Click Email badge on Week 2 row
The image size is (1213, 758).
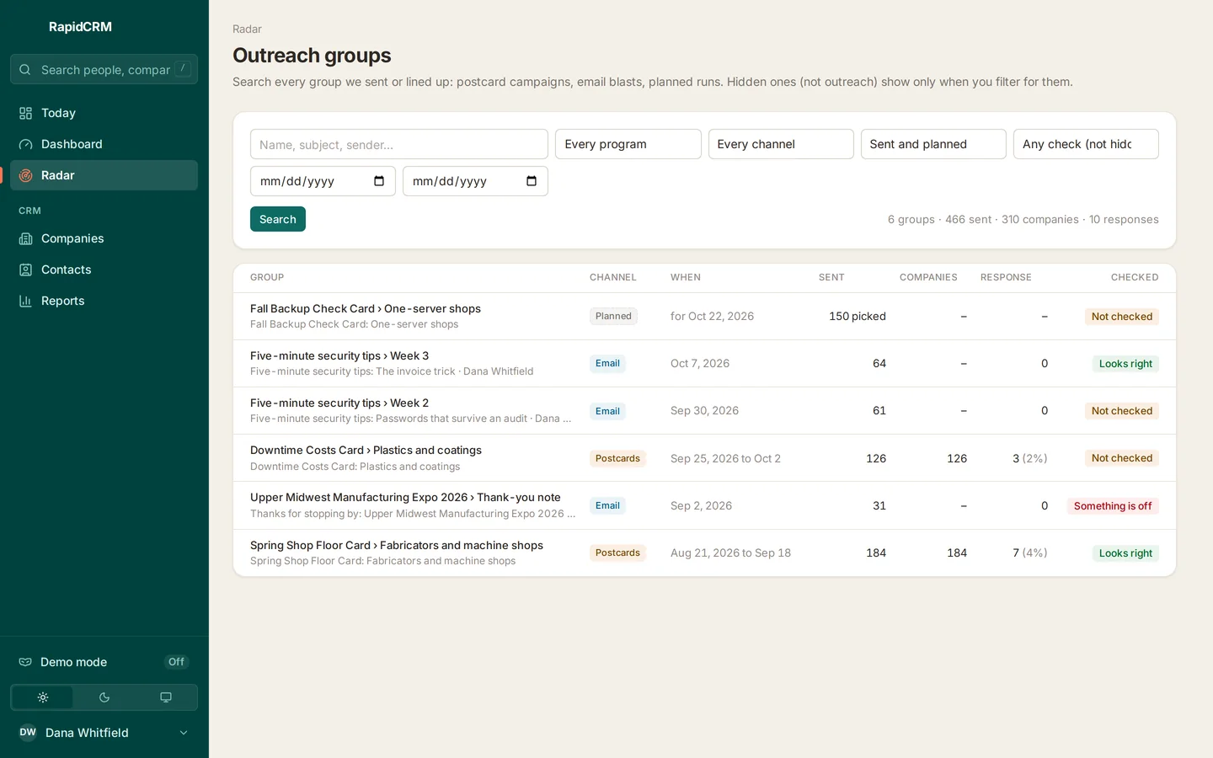point(607,411)
